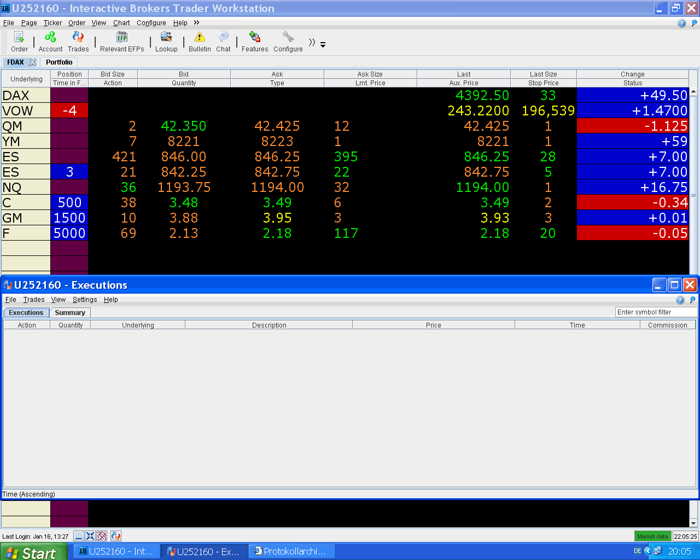Screen dimensions: 700x560
Task: Open the Page menu
Action: (x=29, y=23)
